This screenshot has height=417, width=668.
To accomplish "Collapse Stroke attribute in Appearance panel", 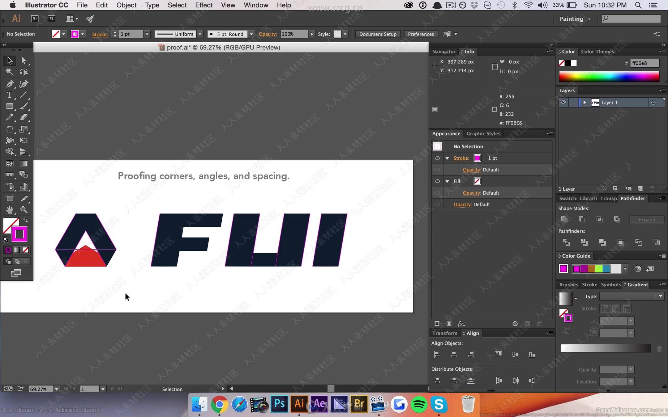I will [447, 158].
